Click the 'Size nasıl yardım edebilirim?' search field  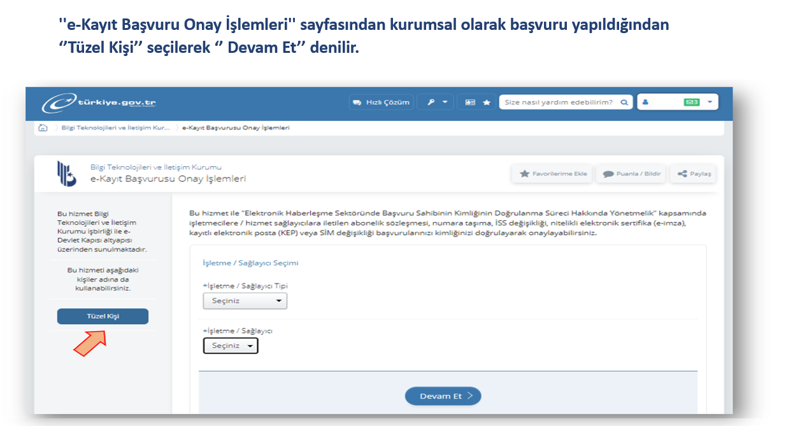tap(559, 103)
